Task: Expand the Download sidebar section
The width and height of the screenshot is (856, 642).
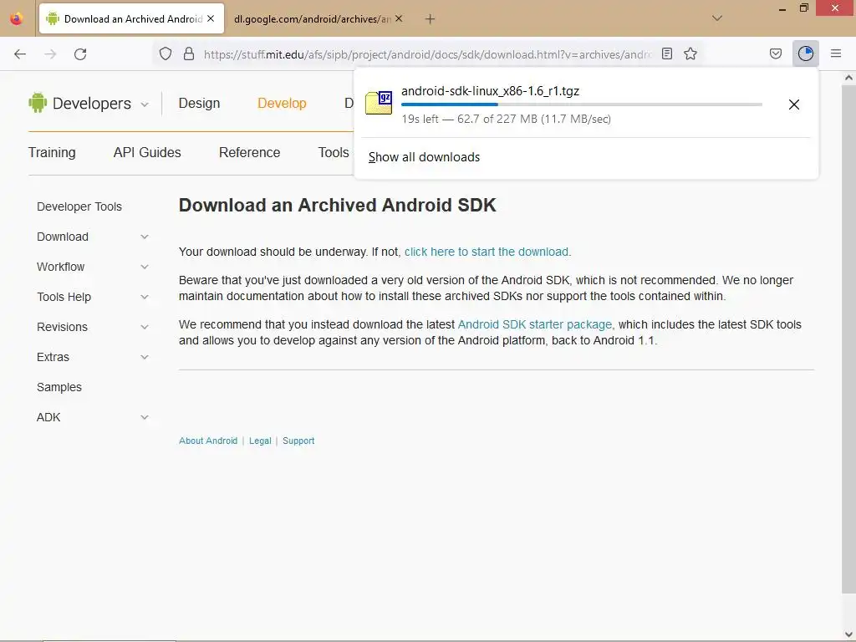Action: point(145,237)
